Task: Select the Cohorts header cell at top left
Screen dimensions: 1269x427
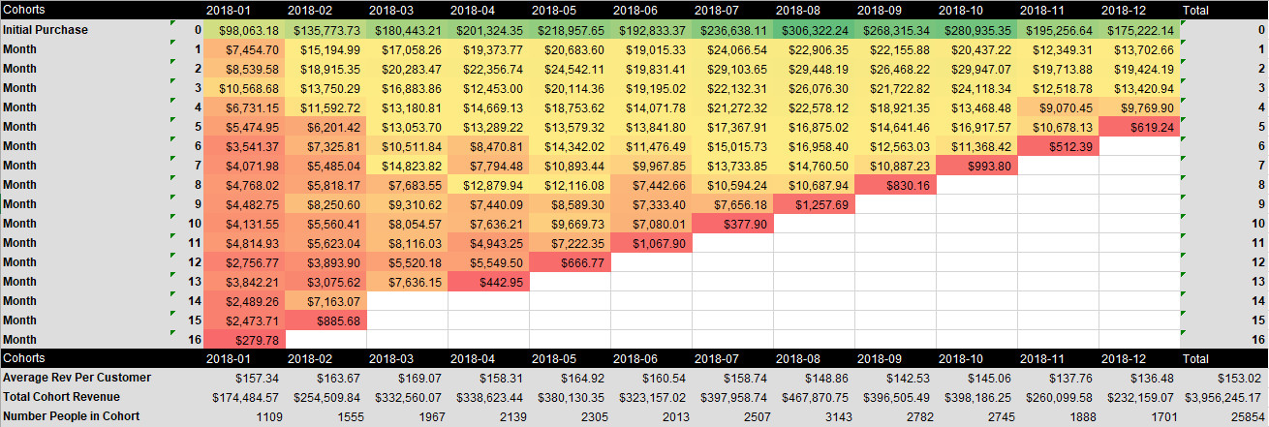Action: point(23,10)
